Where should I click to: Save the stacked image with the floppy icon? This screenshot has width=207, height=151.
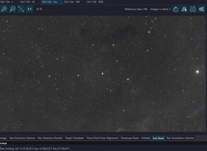193,9
